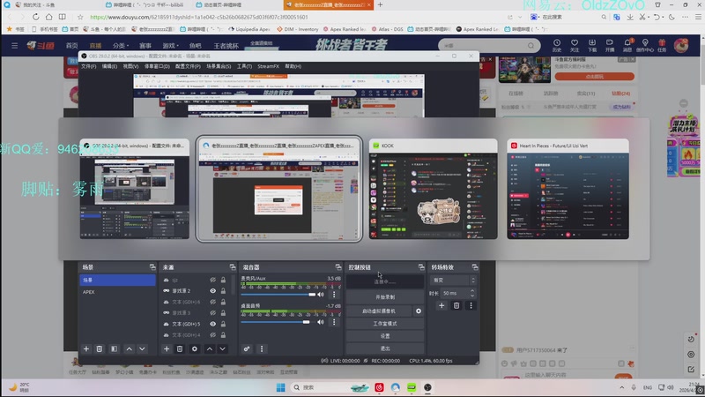The width and height of the screenshot is (705, 397).
Task: Toggle visibility eye for 文本 (GDI+) 6 source
Action: [212, 302]
